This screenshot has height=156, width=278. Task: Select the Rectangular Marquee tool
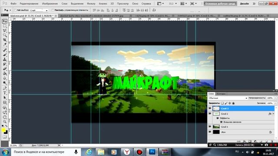click(5, 26)
